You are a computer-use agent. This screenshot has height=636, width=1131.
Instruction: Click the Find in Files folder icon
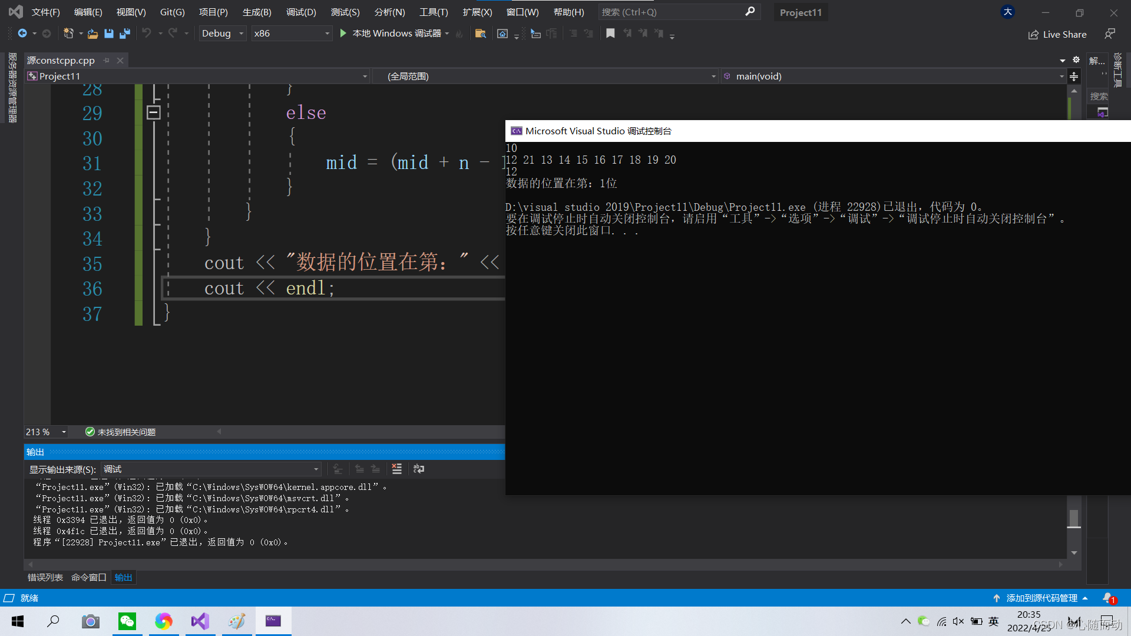pos(481,34)
